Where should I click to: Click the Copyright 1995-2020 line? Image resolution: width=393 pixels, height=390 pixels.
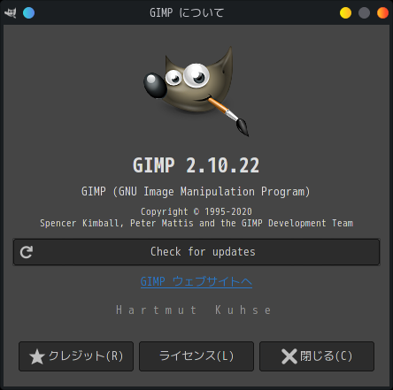196,211
